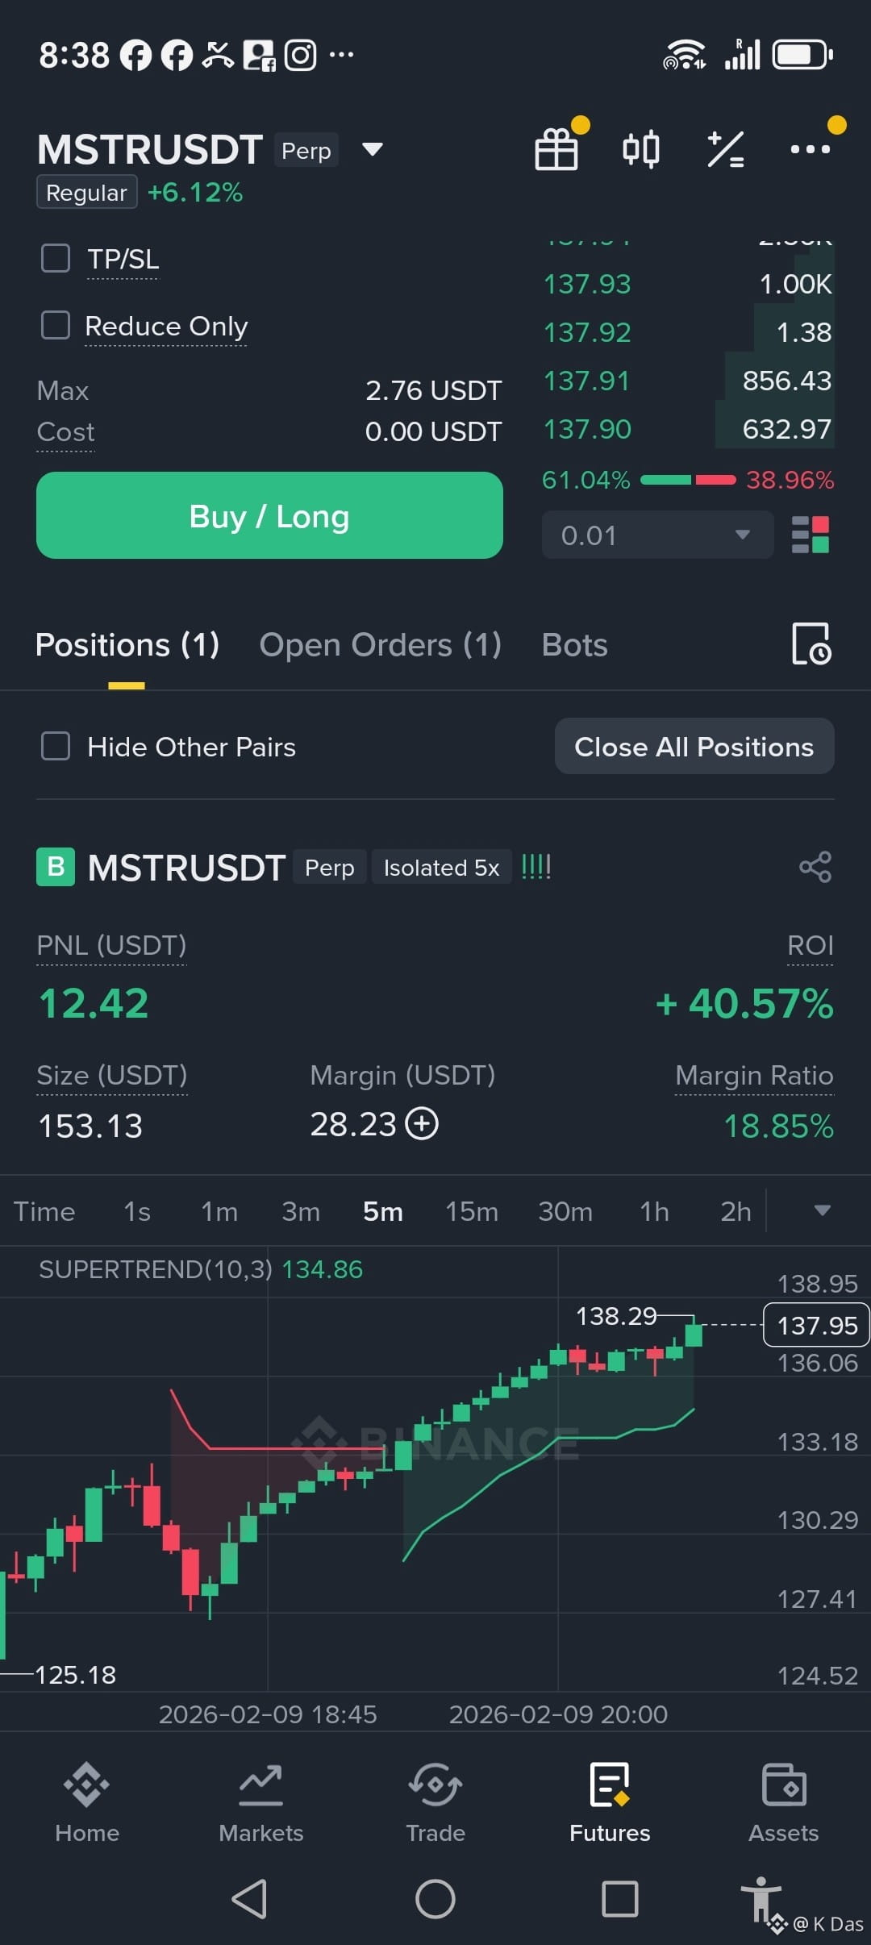Open the 0.01 price precision dropdown
This screenshot has height=1945, width=871.
(x=658, y=535)
